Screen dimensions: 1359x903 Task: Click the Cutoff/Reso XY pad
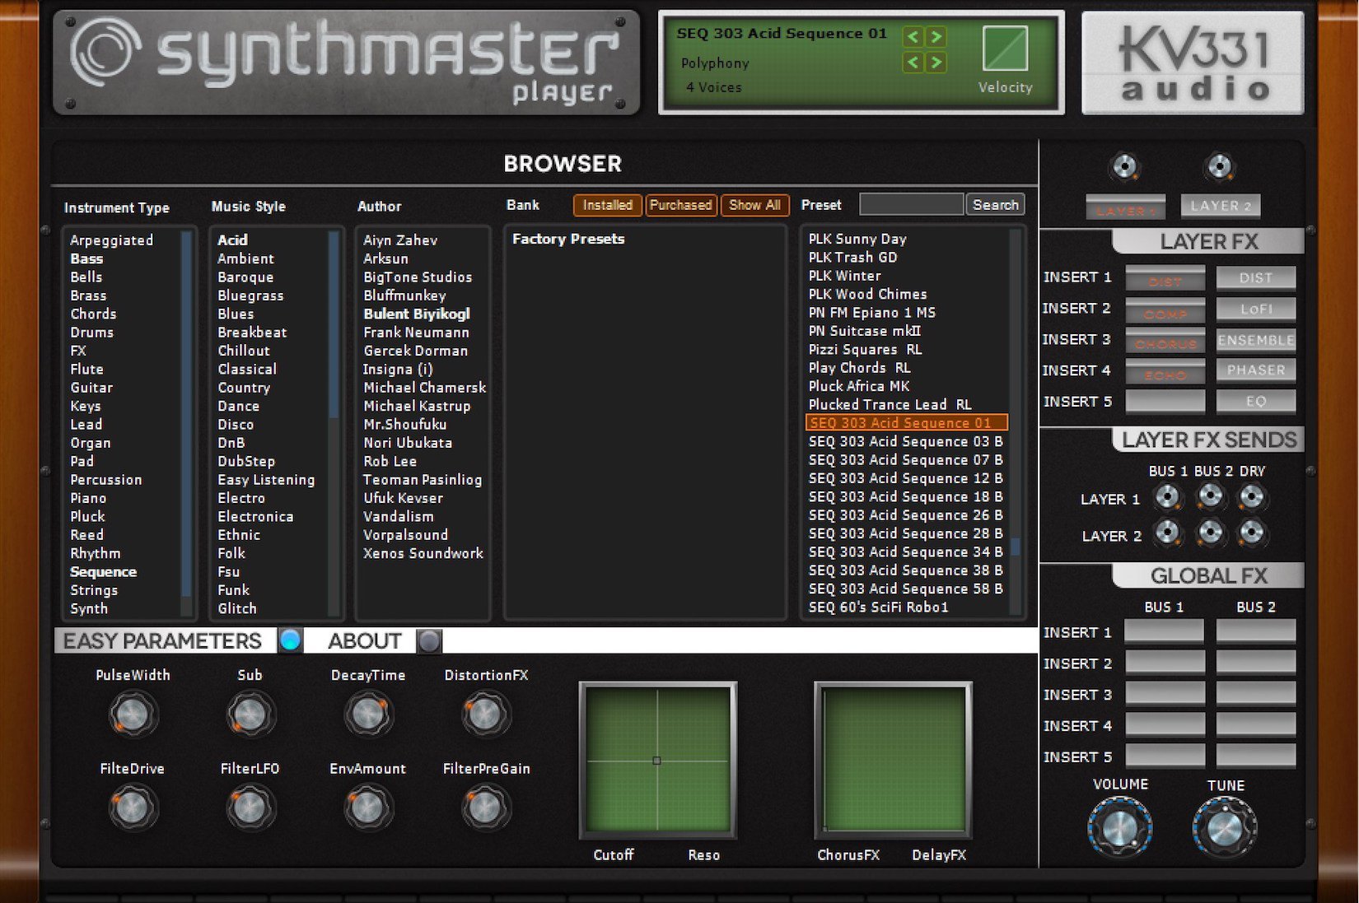[657, 760]
